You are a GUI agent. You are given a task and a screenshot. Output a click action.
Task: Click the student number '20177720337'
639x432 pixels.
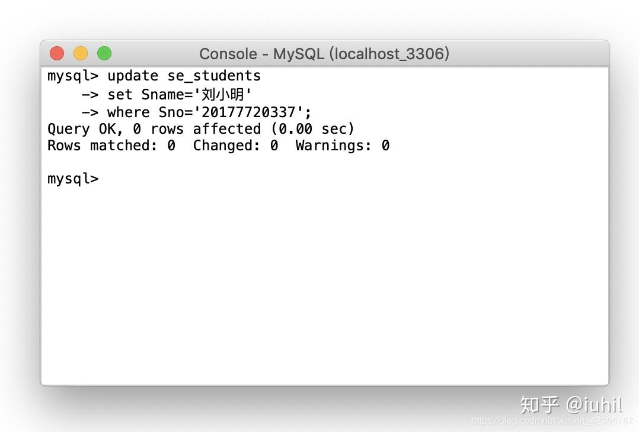248,112
